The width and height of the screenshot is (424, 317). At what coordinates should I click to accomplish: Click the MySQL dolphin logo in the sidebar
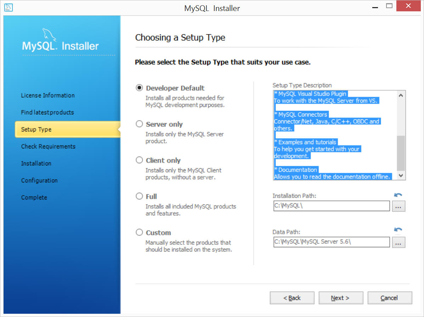[49, 35]
